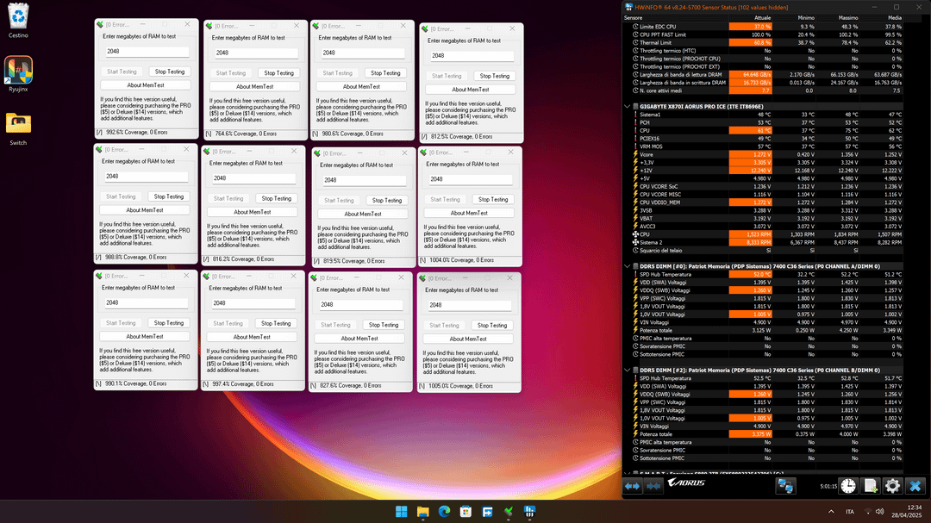Open HWiNFO sensor settings gear icon
Viewport: 931px width, 523px height.
point(892,486)
